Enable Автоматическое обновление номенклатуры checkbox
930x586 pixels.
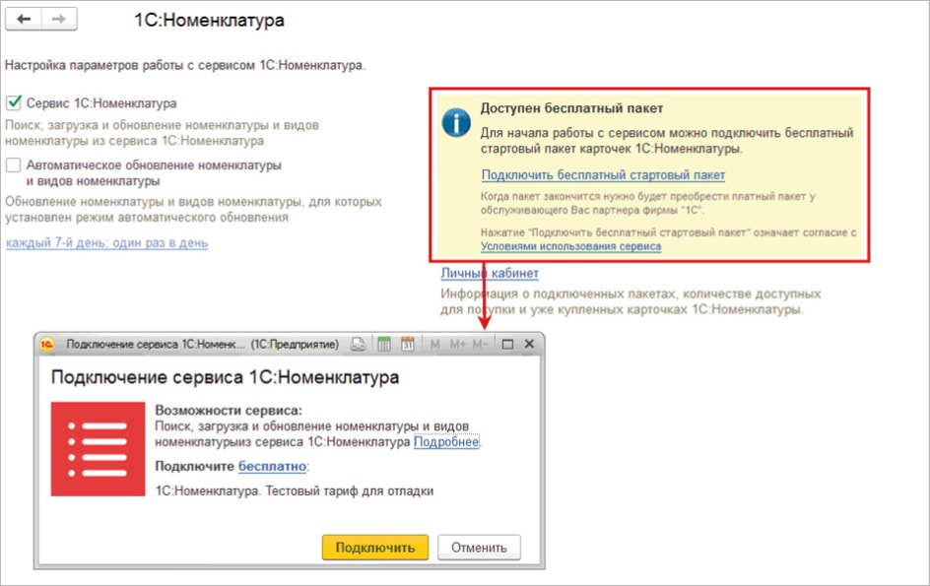pyautogui.click(x=13, y=165)
